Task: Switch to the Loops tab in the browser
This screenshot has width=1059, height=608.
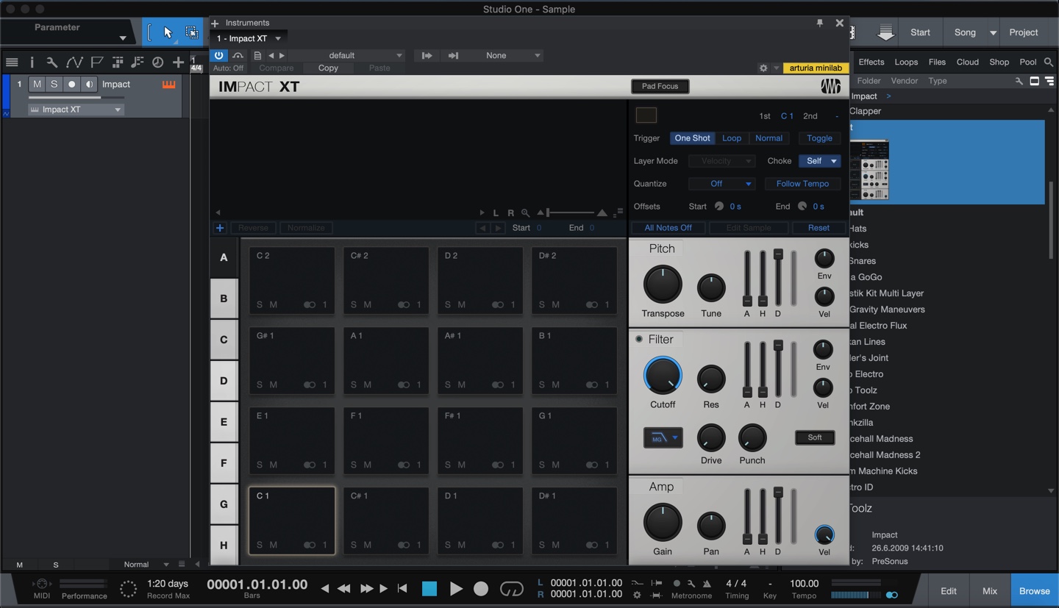Action: [906, 62]
